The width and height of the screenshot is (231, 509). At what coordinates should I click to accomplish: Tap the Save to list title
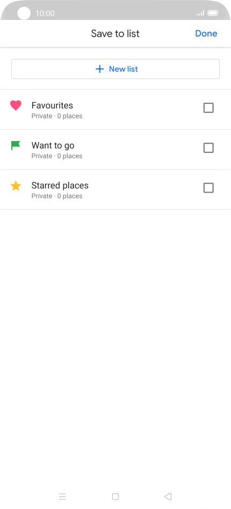(x=115, y=33)
